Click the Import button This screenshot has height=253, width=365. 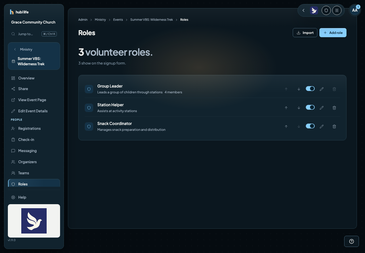click(x=305, y=33)
